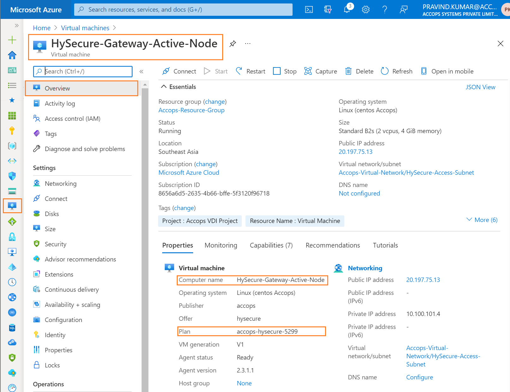
Task: Open Tutorials tab
Action: click(385, 245)
